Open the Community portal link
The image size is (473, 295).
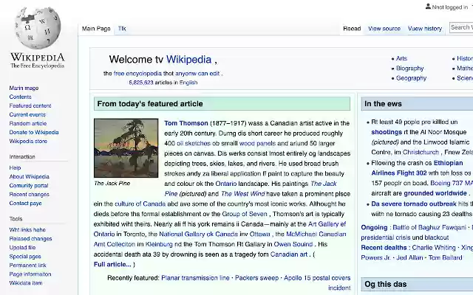click(x=29, y=185)
